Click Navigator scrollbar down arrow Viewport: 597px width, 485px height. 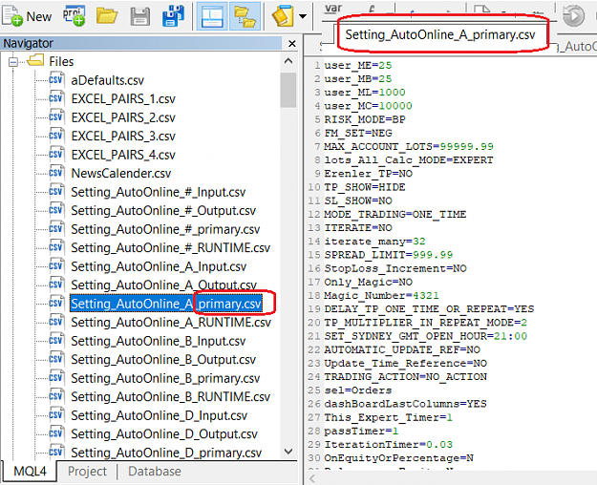288,452
